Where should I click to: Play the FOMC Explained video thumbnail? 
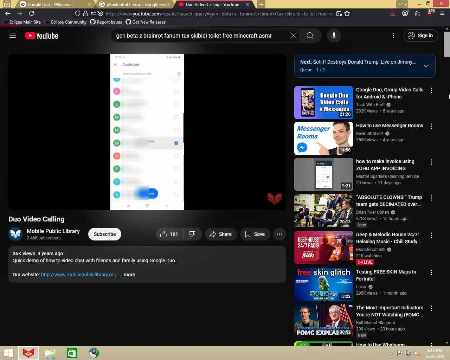324,321
